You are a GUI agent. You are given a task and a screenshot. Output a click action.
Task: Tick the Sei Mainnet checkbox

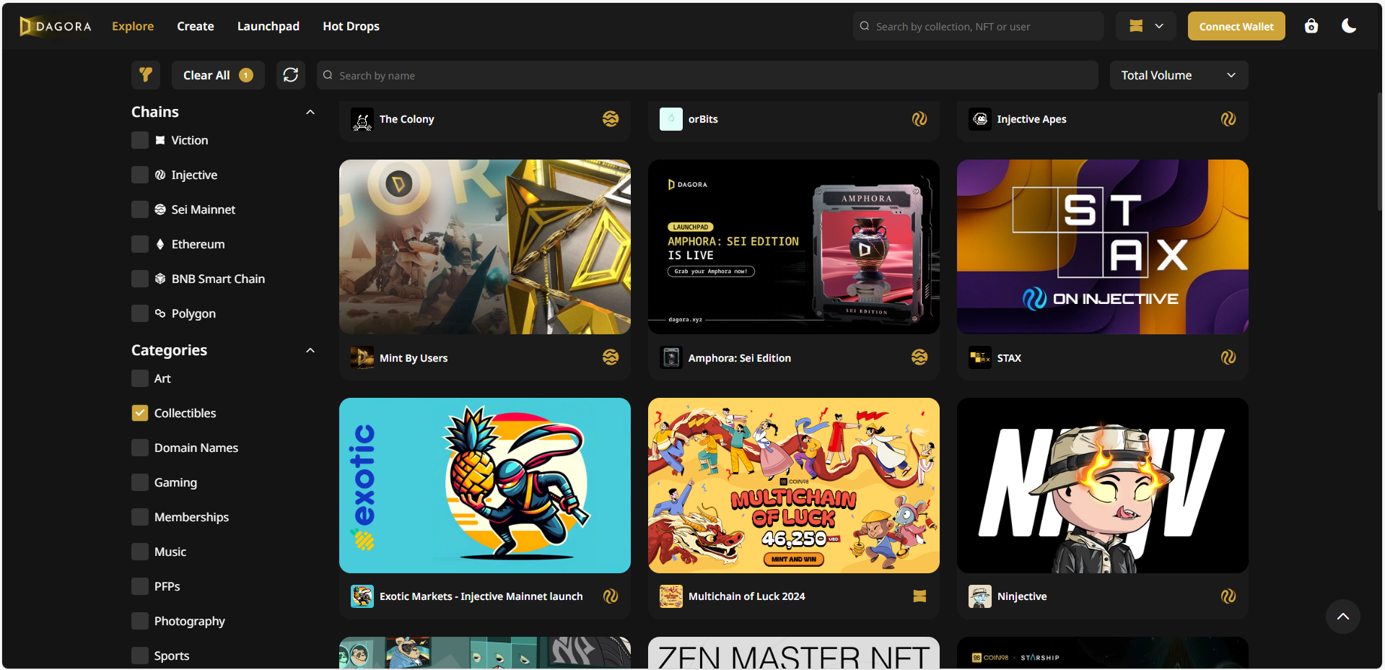[x=140, y=209]
